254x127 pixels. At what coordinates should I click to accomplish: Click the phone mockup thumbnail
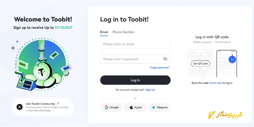(x=227, y=63)
